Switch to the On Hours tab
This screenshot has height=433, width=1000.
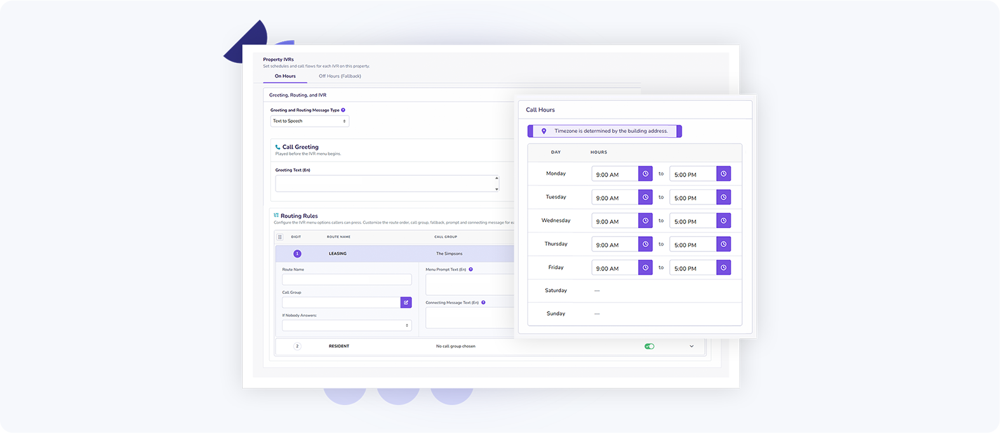(285, 76)
